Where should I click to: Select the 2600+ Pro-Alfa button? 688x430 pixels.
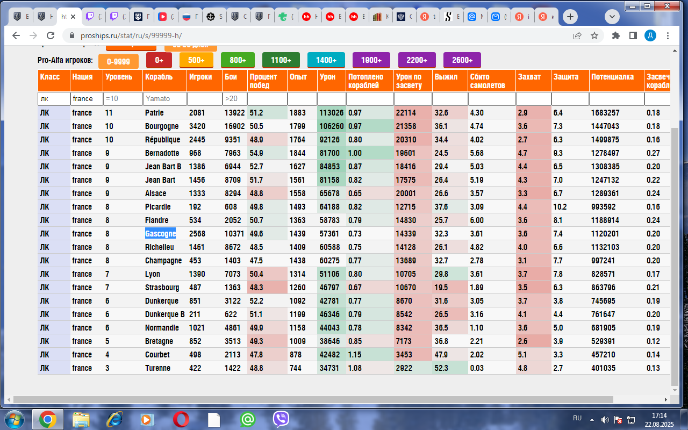(x=462, y=60)
